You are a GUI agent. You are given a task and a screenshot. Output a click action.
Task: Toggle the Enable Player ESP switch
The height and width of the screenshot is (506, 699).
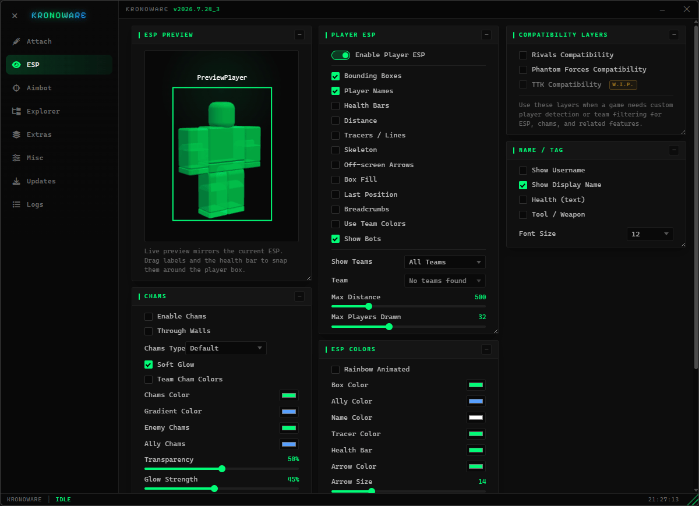pos(341,55)
